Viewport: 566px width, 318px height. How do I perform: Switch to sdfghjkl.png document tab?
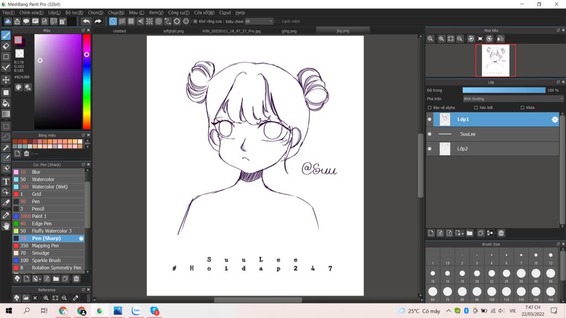pos(174,31)
